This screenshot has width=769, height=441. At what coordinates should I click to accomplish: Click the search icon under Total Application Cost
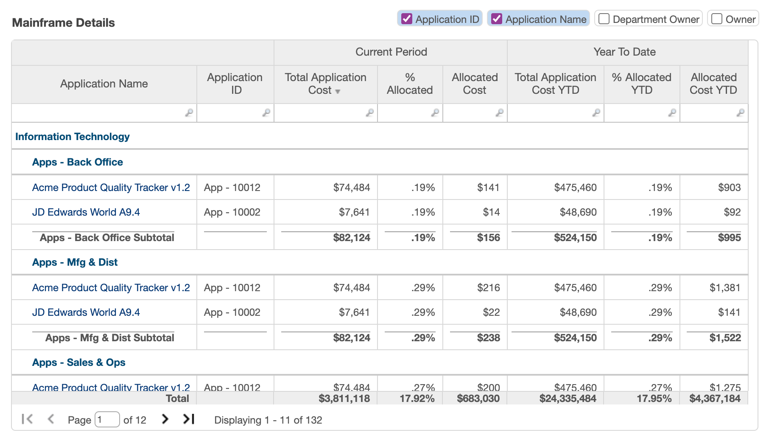click(x=369, y=112)
